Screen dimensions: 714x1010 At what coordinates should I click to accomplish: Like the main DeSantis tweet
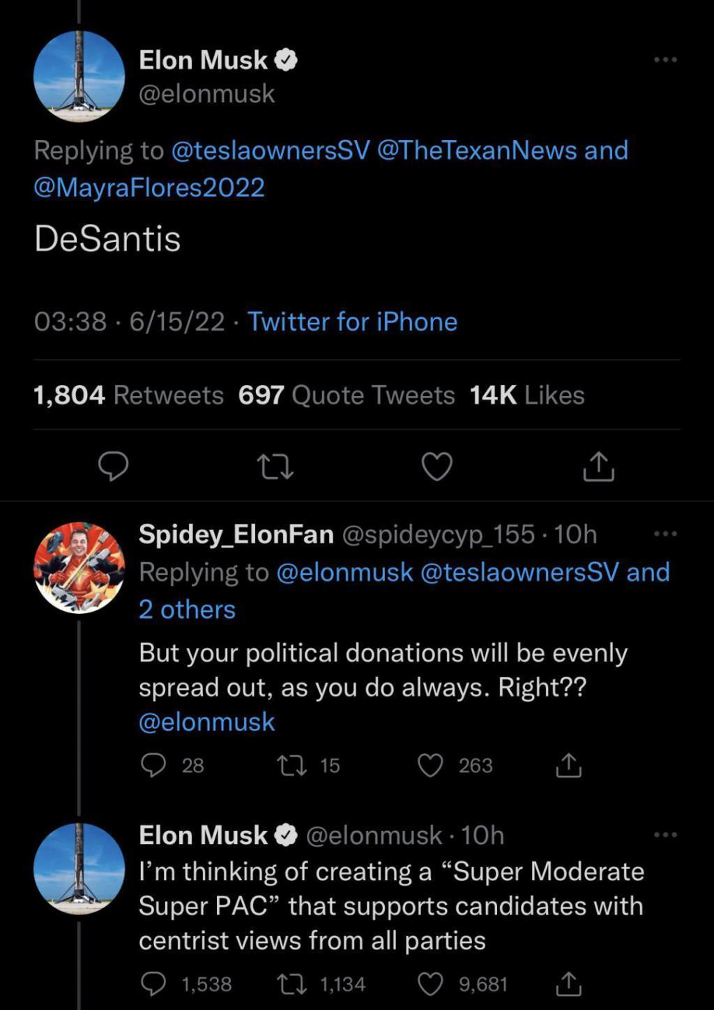pos(437,467)
